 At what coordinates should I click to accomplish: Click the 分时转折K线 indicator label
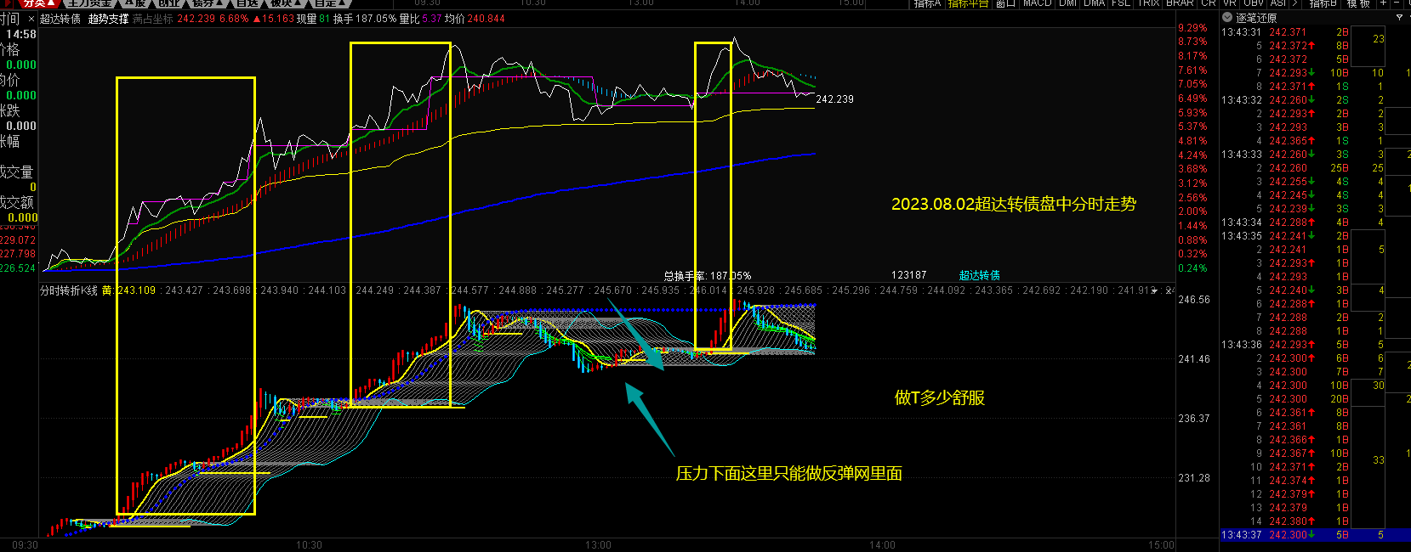[x=69, y=290]
